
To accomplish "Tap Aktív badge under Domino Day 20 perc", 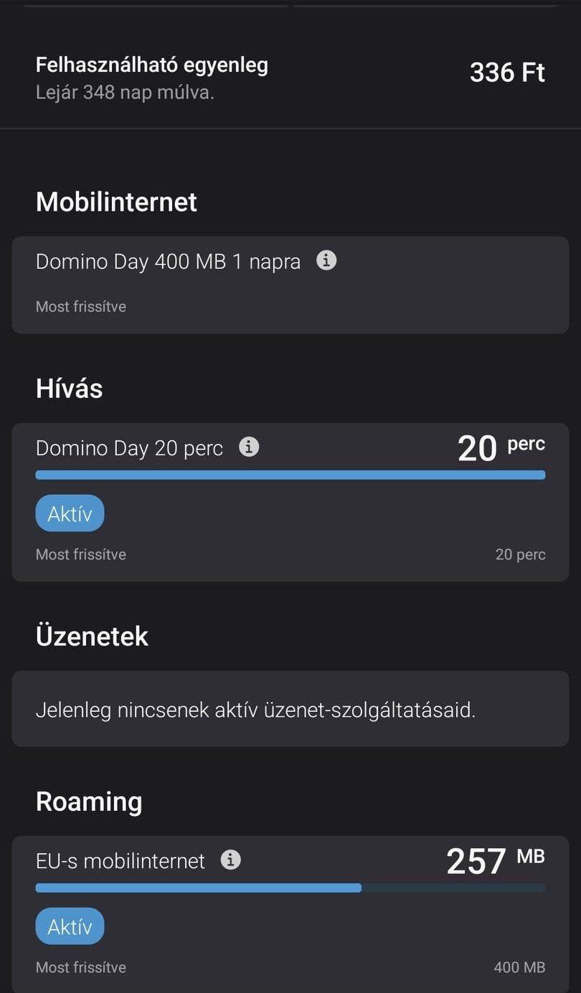I will pyautogui.click(x=70, y=513).
